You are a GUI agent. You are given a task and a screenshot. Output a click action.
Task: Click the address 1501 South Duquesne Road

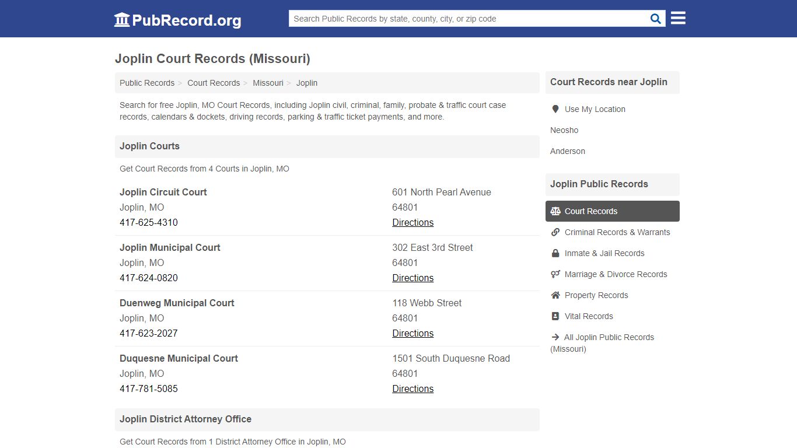pyautogui.click(x=451, y=358)
